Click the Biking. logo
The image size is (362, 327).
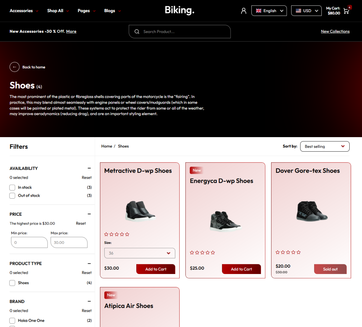[x=180, y=10]
